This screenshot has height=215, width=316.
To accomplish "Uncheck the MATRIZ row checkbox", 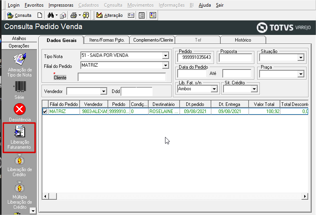I will [45, 111].
